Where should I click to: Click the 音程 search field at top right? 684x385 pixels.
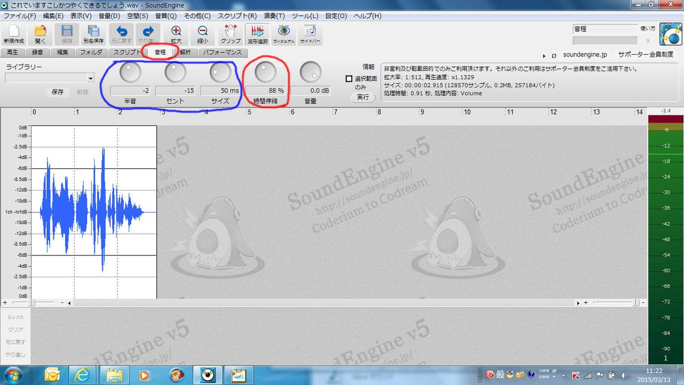tap(604, 29)
